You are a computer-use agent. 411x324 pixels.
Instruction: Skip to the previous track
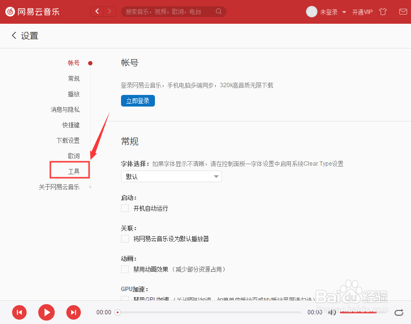click(19, 312)
